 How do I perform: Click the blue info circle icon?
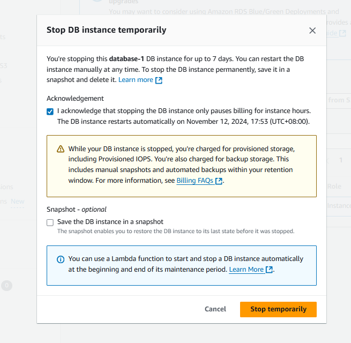[61, 259]
